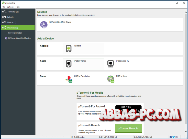188x139 pixels.
Task: Click the iPods/iPhones Apple phone icon
Action: tap(69, 64)
